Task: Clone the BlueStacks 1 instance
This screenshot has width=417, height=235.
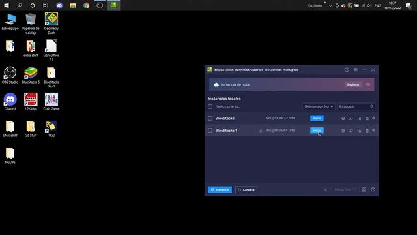Action: (x=359, y=131)
